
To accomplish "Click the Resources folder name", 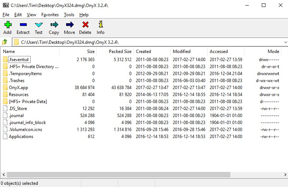I will pos(18,95).
